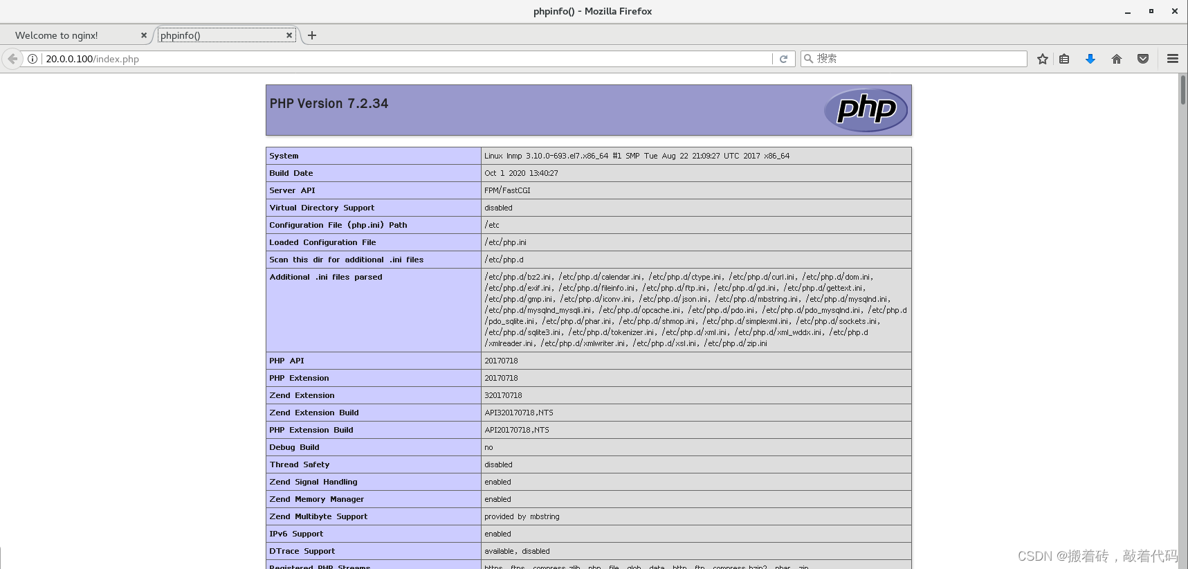Click the PHP logo image

coord(866,110)
